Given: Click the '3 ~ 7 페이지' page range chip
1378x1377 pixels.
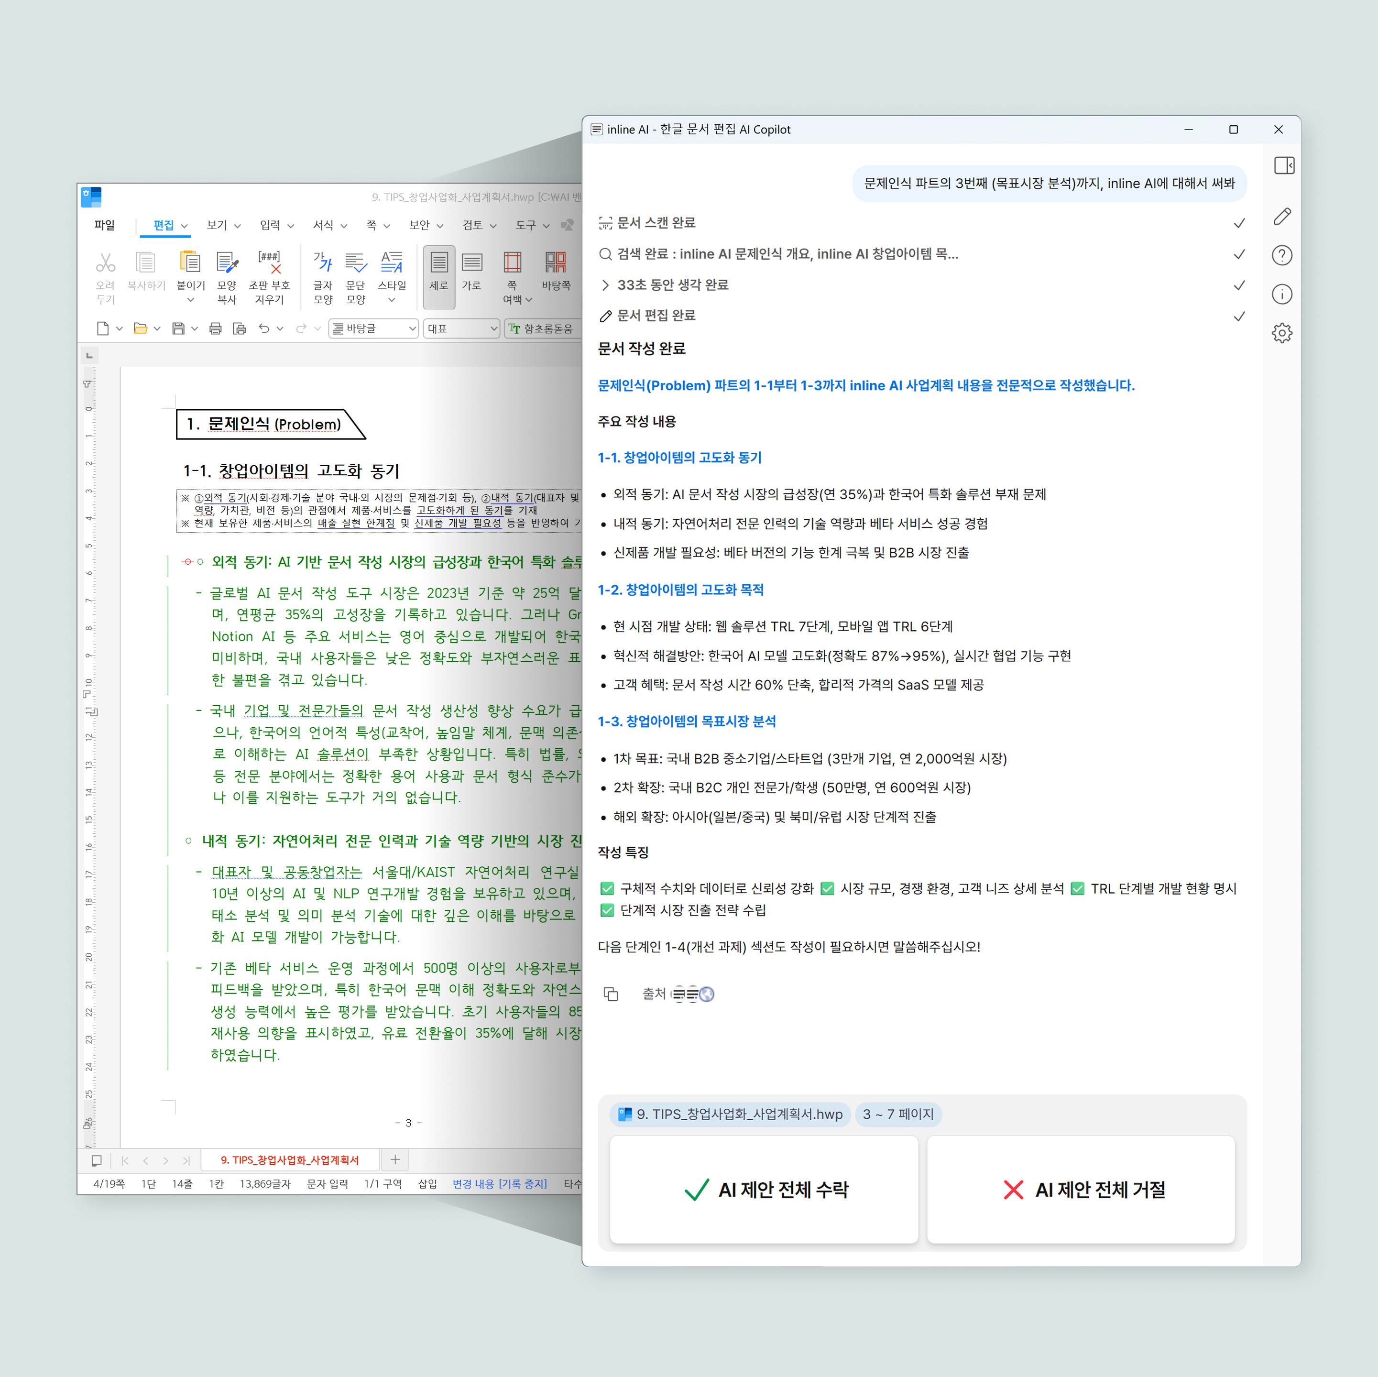Looking at the screenshot, I should (x=898, y=1114).
